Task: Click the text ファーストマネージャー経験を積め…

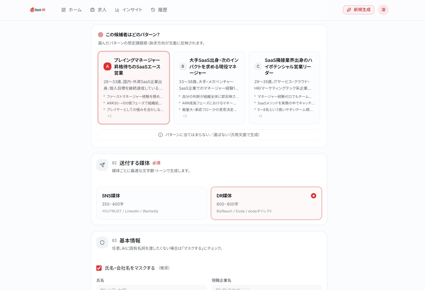Action: pyautogui.click(x=135, y=97)
